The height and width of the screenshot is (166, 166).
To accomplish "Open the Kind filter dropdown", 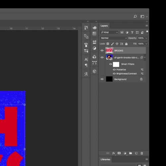I will tap(109, 32).
